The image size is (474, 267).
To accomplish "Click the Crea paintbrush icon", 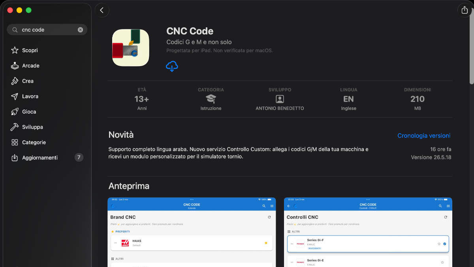I will (15, 81).
